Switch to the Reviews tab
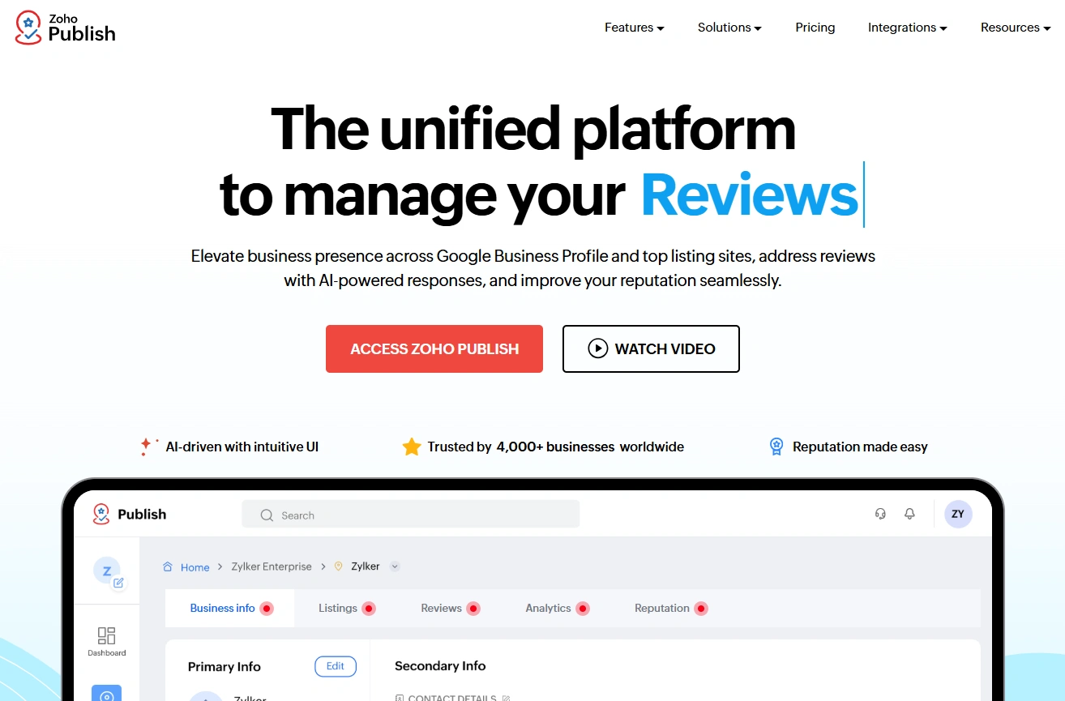The image size is (1065, 701). coord(440,608)
